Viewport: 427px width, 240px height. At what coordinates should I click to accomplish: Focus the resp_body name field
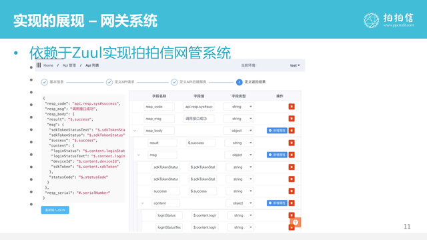click(x=159, y=131)
